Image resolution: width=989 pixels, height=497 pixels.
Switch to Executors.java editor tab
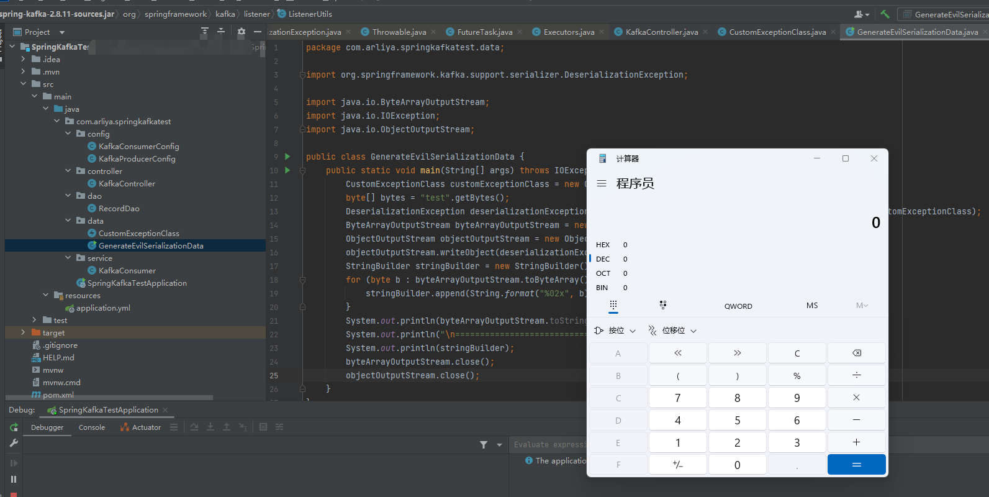pos(569,32)
